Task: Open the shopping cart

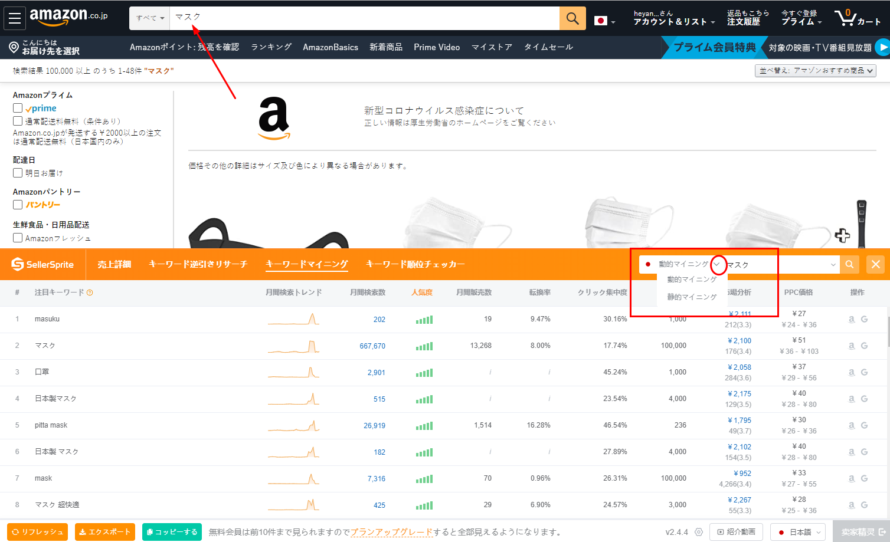Action: 858,18
